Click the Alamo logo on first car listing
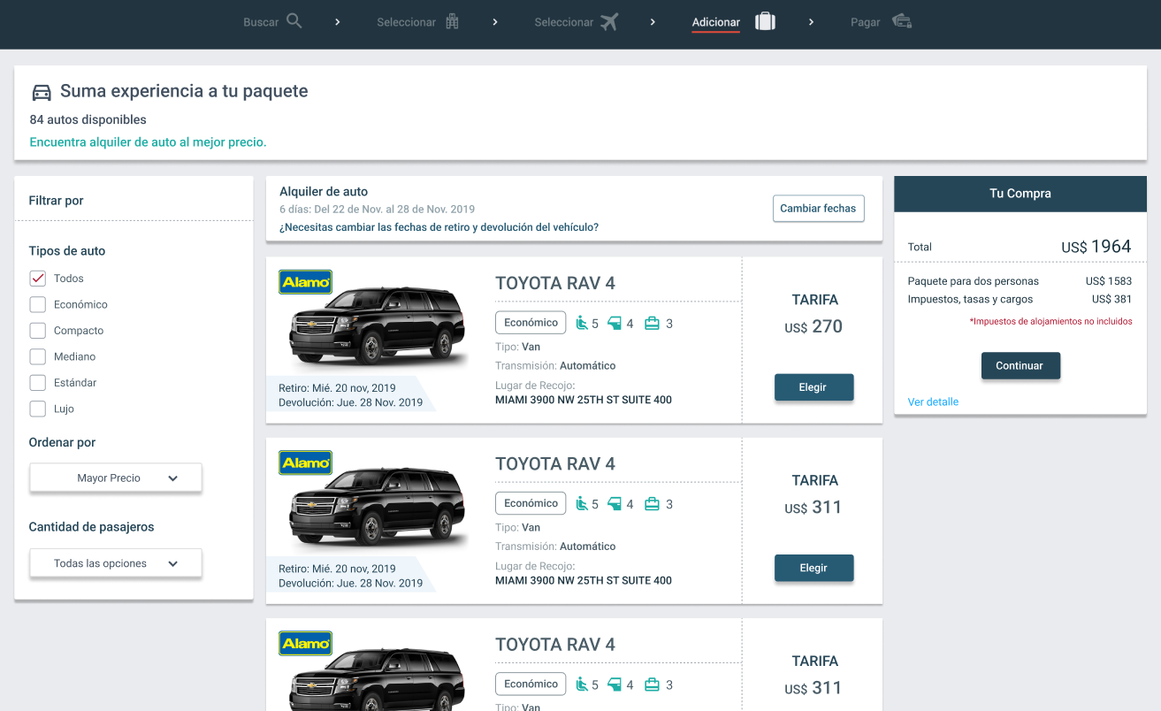This screenshot has width=1161, height=711. [x=305, y=282]
